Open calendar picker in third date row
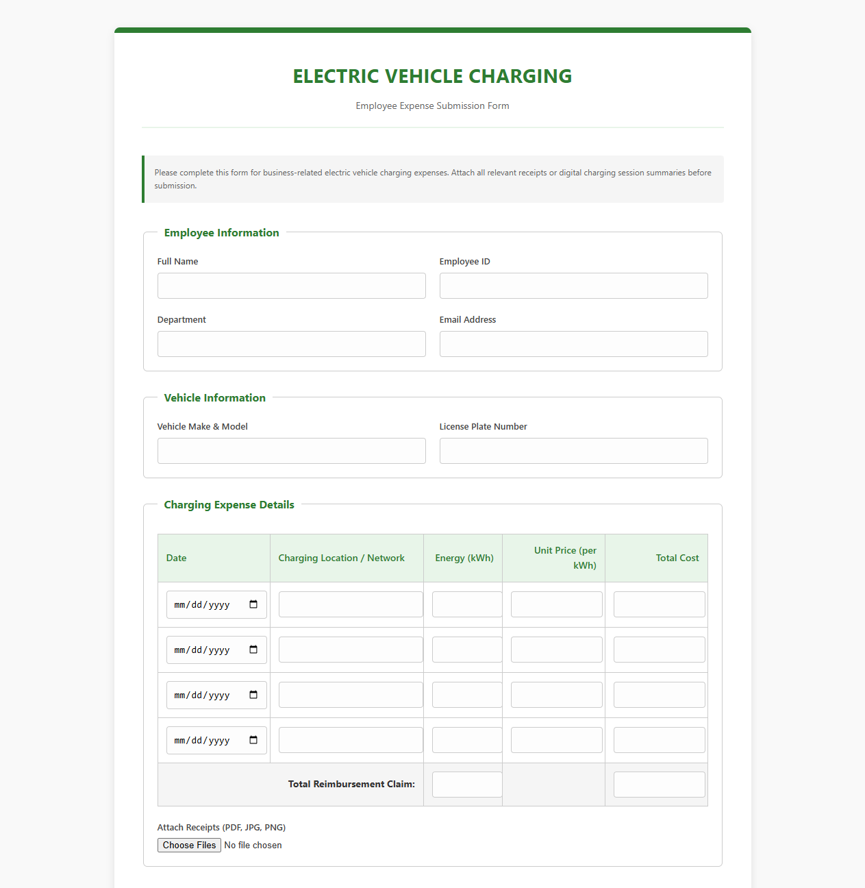Screen dimensions: 865x888 [x=253, y=695]
